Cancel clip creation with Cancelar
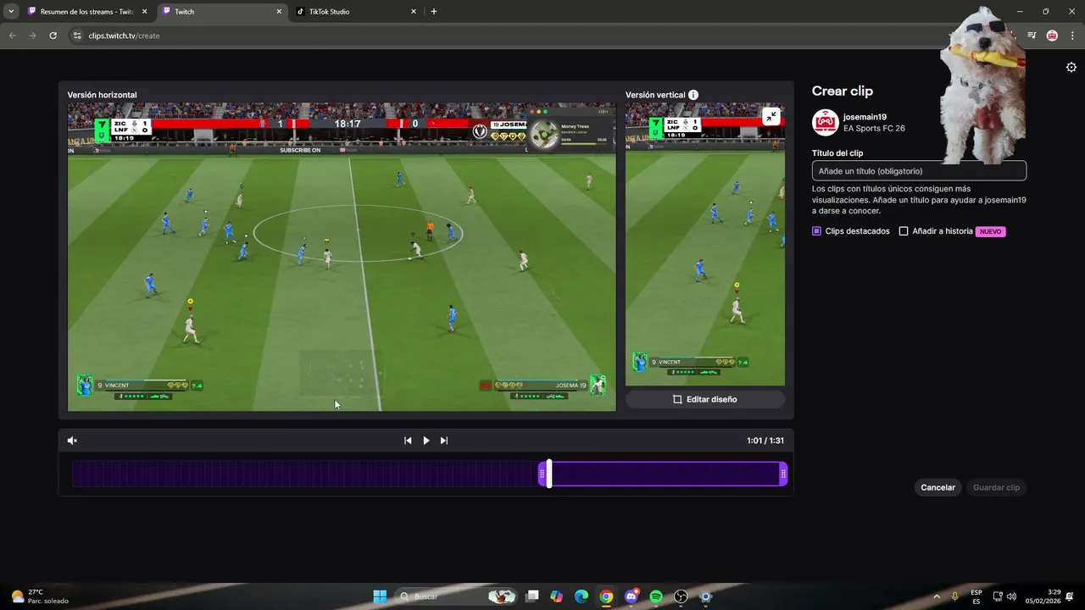 [x=938, y=487]
